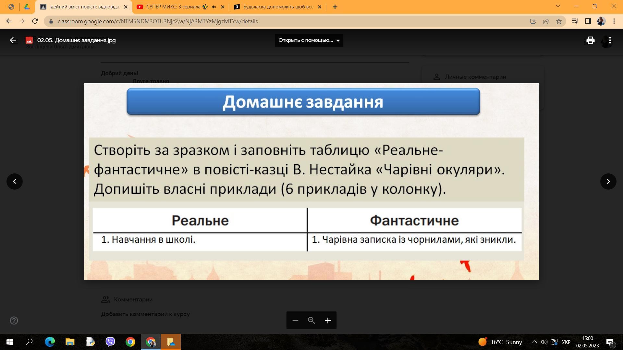This screenshot has height=350, width=623.
Task: Open Viber from taskbar
Action: pos(110,342)
